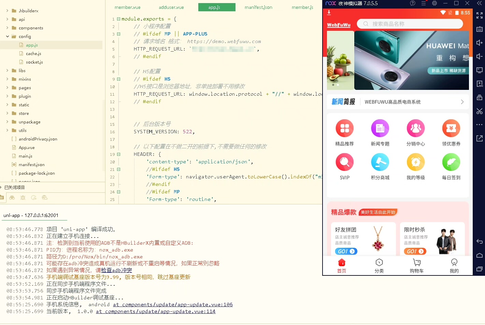Fold the H5 ifdef block at line 9
The image size is (485, 325).
(x=119, y=79)
